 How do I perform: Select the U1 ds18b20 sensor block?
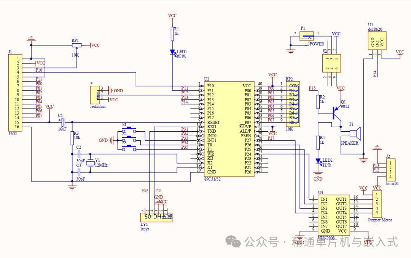pyautogui.click(x=377, y=41)
